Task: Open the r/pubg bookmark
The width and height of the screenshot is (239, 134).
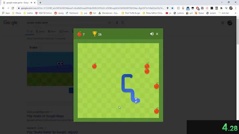Action: coord(59,13)
